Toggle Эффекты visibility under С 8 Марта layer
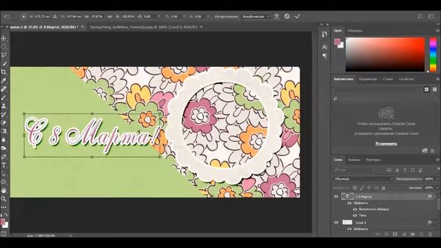This screenshot has height=248, width=441. pos(349,203)
